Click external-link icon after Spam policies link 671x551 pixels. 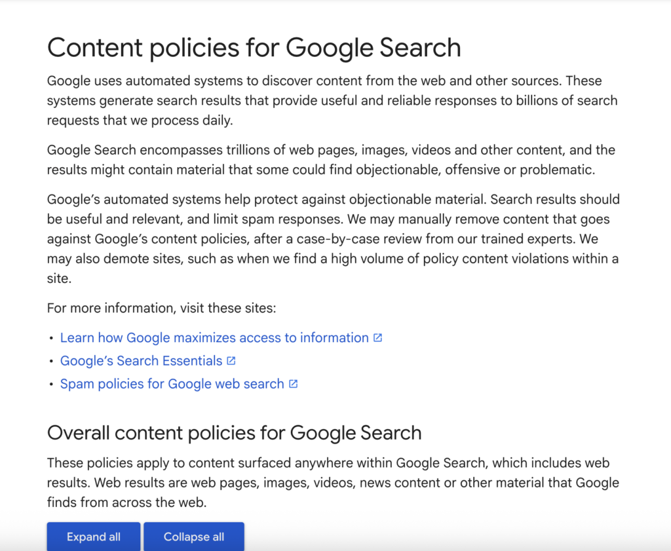coord(294,384)
